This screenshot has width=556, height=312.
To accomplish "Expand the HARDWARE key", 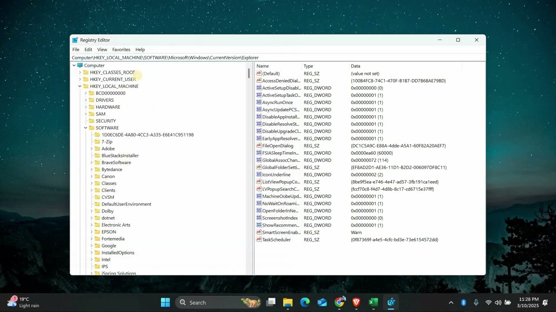I will click(86, 107).
